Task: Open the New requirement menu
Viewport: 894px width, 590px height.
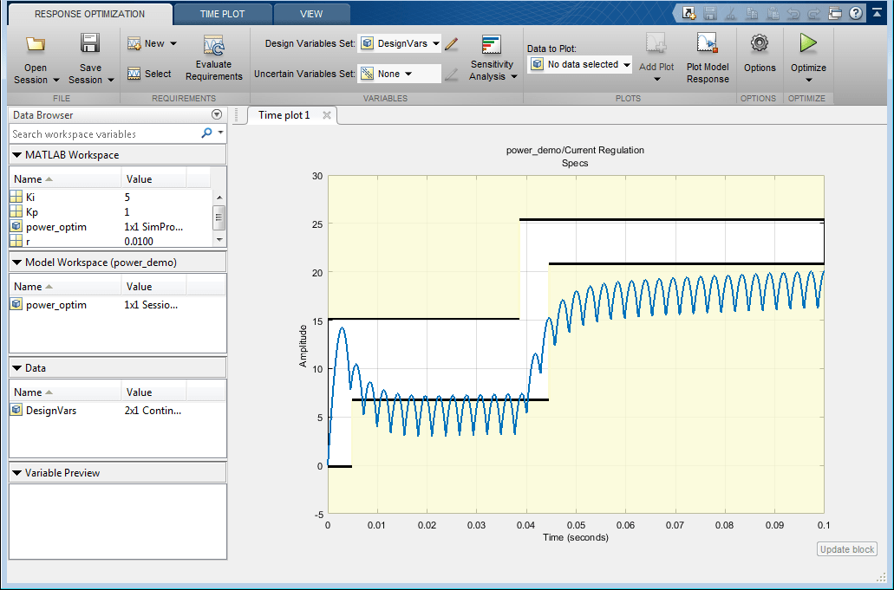Action: click(x=153, y=43)
